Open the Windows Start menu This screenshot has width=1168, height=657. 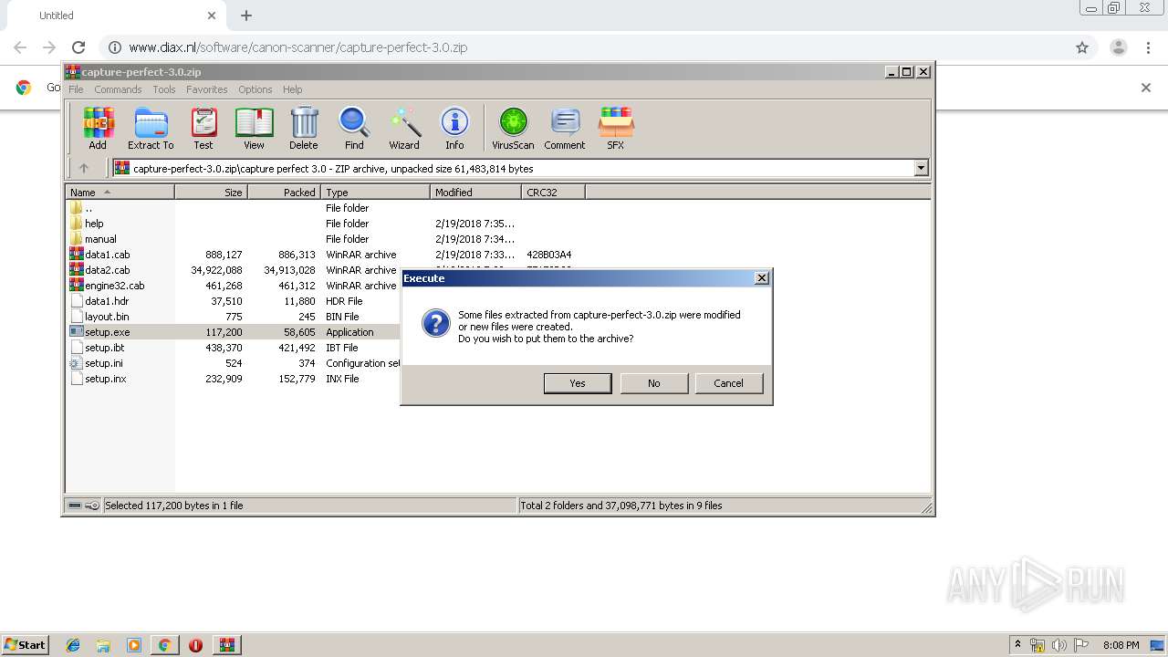(25, 645)
